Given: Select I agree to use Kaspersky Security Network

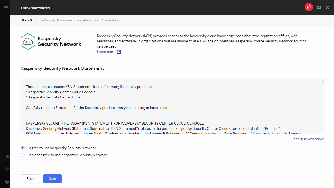Looking at the screenshot, I should (x=23, y=148).
